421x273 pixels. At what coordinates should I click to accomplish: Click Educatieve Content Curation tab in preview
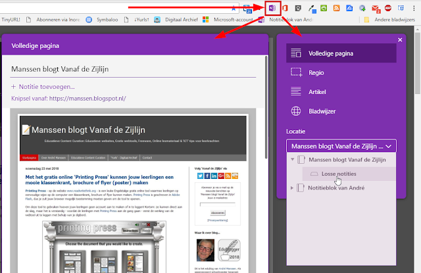tap(88, 158)
